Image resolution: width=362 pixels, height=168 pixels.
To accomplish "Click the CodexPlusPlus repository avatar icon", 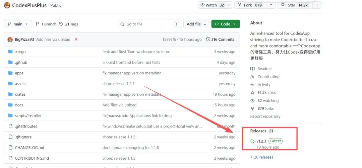I will tap(7, 5).
